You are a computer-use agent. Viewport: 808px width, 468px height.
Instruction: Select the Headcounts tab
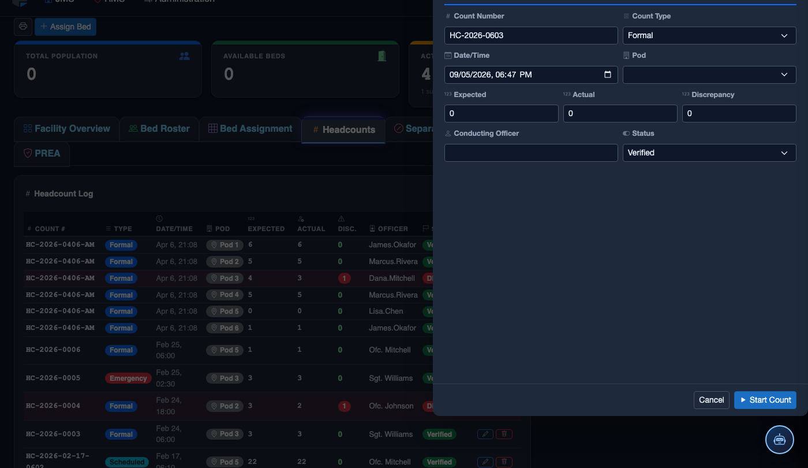point(343,129)
